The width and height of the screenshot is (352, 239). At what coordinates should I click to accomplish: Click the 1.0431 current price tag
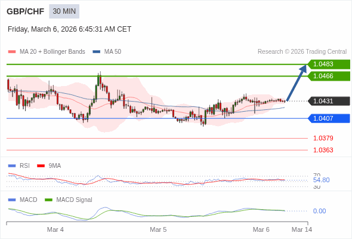329,101
